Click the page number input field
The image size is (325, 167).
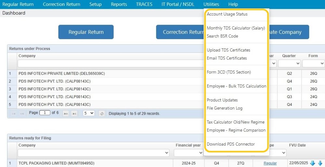[45, 113]
